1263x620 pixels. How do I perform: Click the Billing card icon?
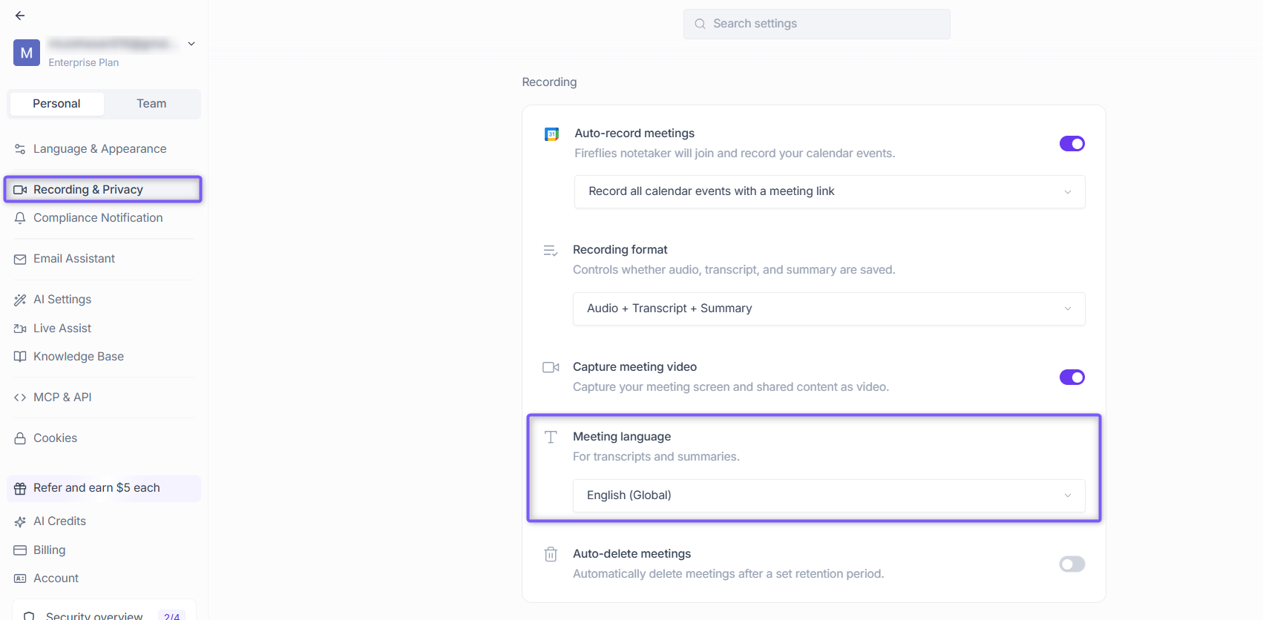click(x=20, y=550)
